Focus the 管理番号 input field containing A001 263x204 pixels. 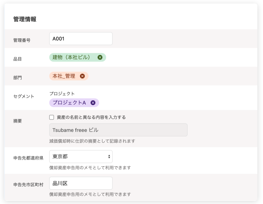[81, 39]
